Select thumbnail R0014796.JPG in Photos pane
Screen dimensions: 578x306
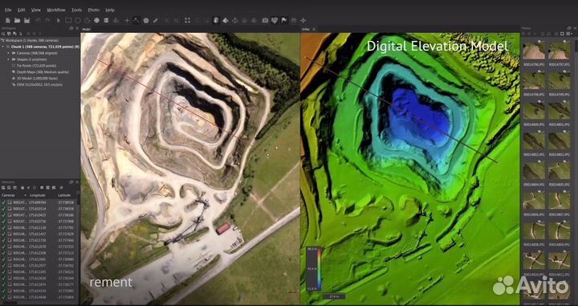(x=534, y=51)
